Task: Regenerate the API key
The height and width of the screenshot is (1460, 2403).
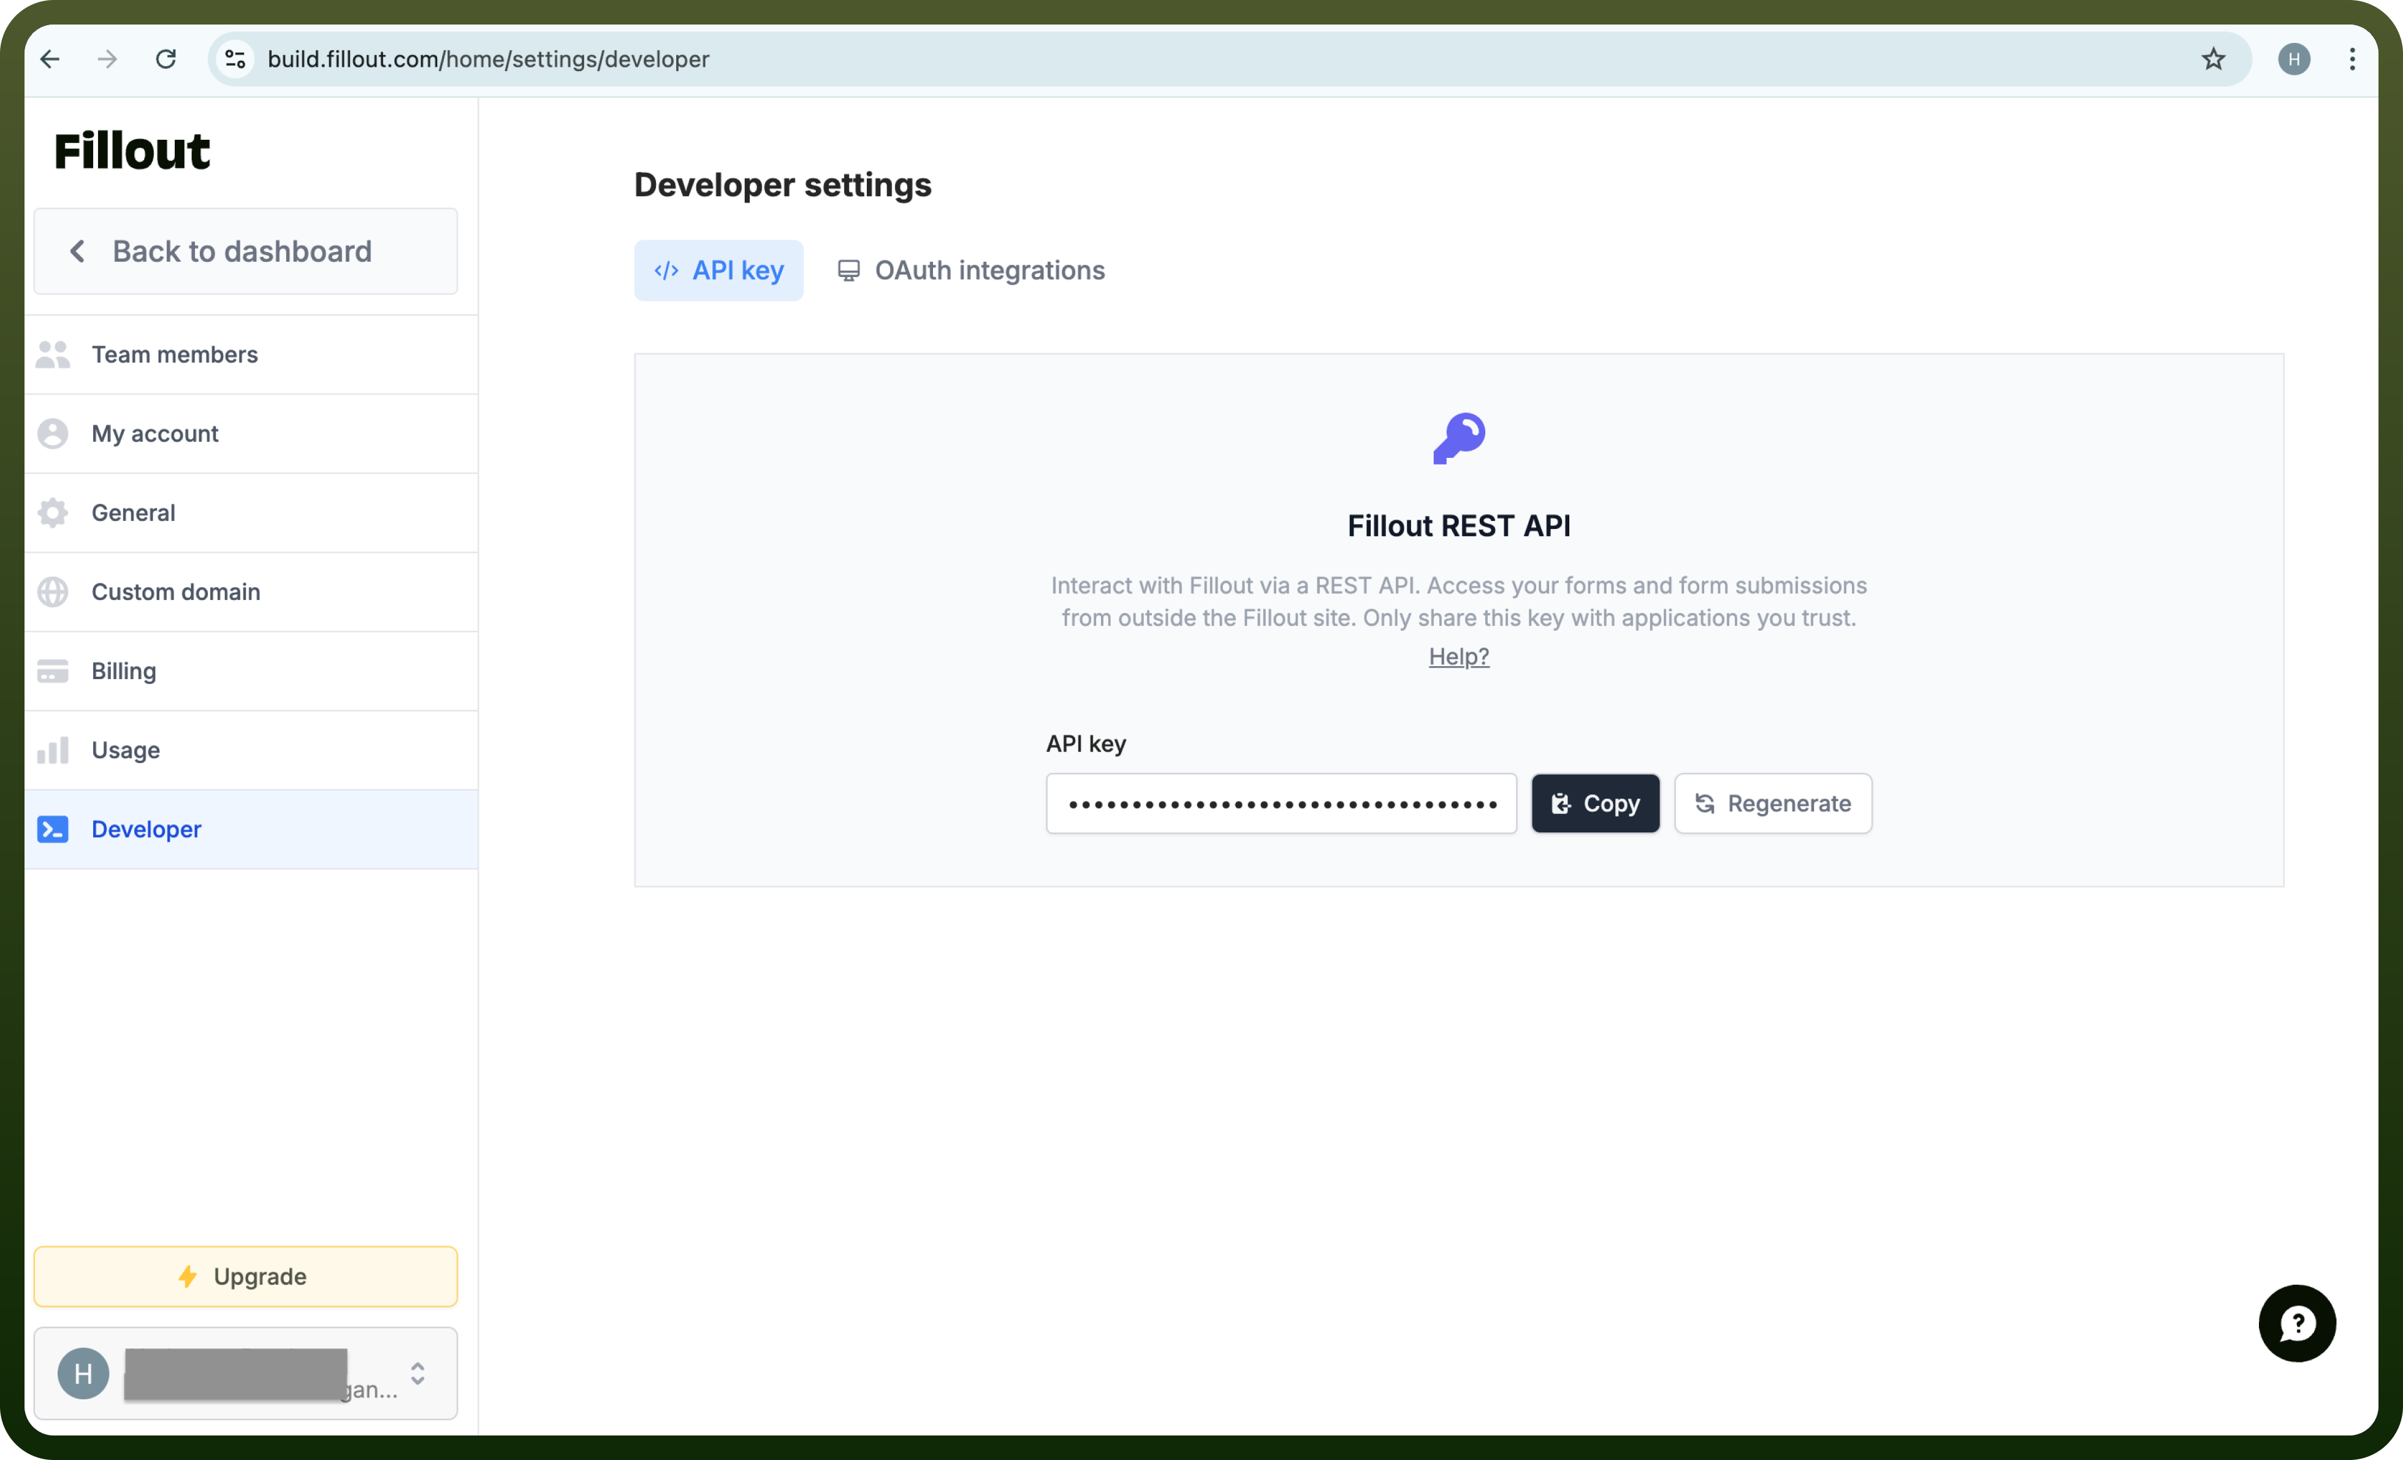Action: pyautogui.click(x=1773, y=804)
